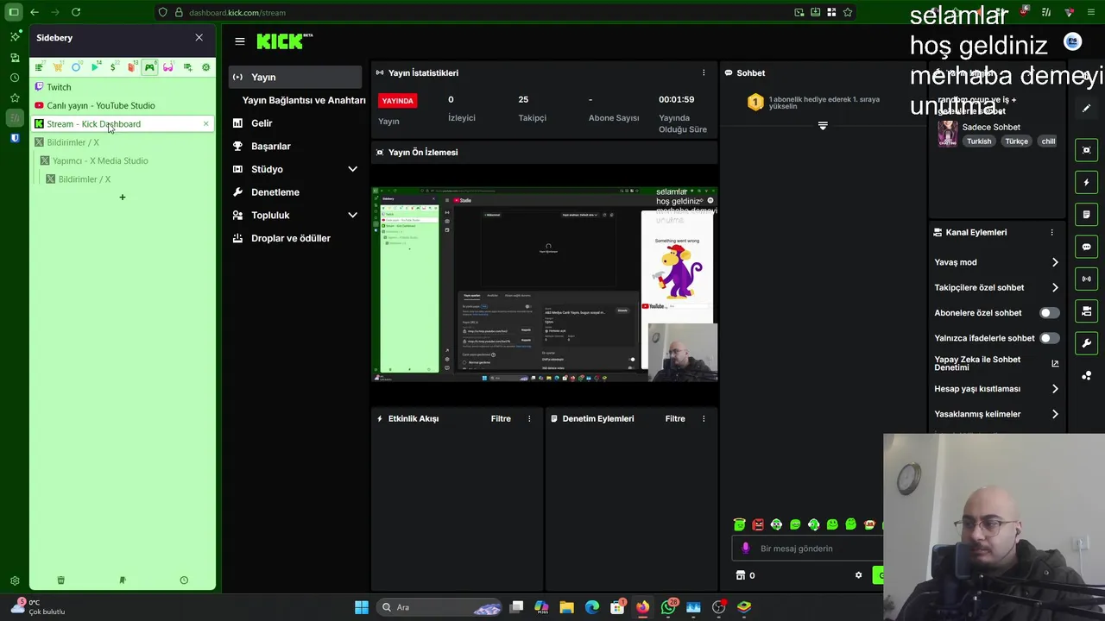Open Sidebery red book panel
The image size is (1105, 621).
[x=130, y=67]
